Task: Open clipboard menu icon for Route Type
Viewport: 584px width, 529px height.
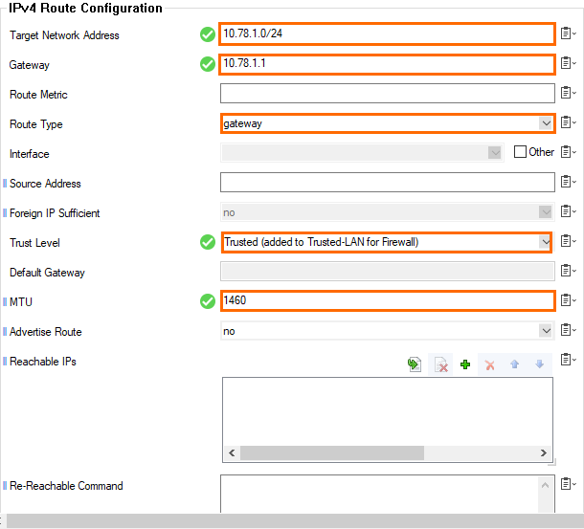Action: pos(568,122)
